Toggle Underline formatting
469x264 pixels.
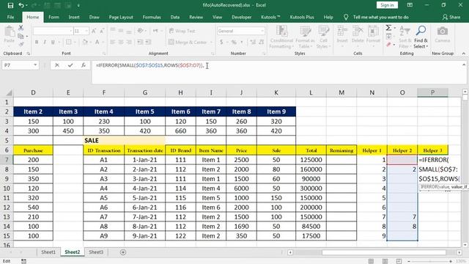tap(53, 43)
